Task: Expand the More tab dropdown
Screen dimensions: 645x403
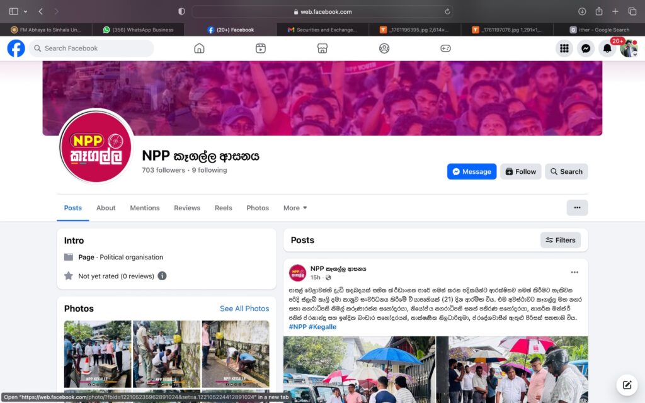Action: tap(295, 208)
